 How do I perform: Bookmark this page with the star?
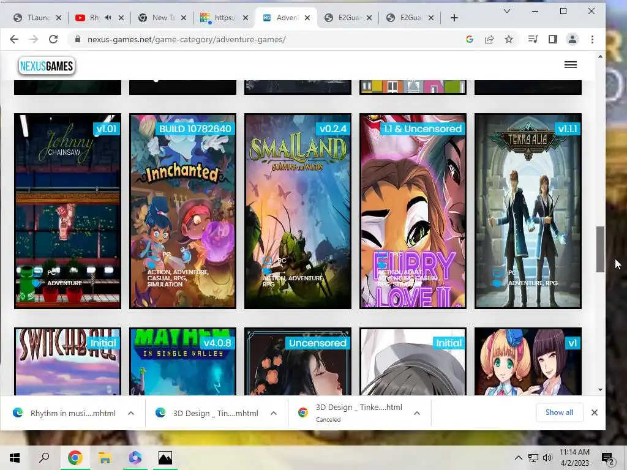tap(509, 39)
